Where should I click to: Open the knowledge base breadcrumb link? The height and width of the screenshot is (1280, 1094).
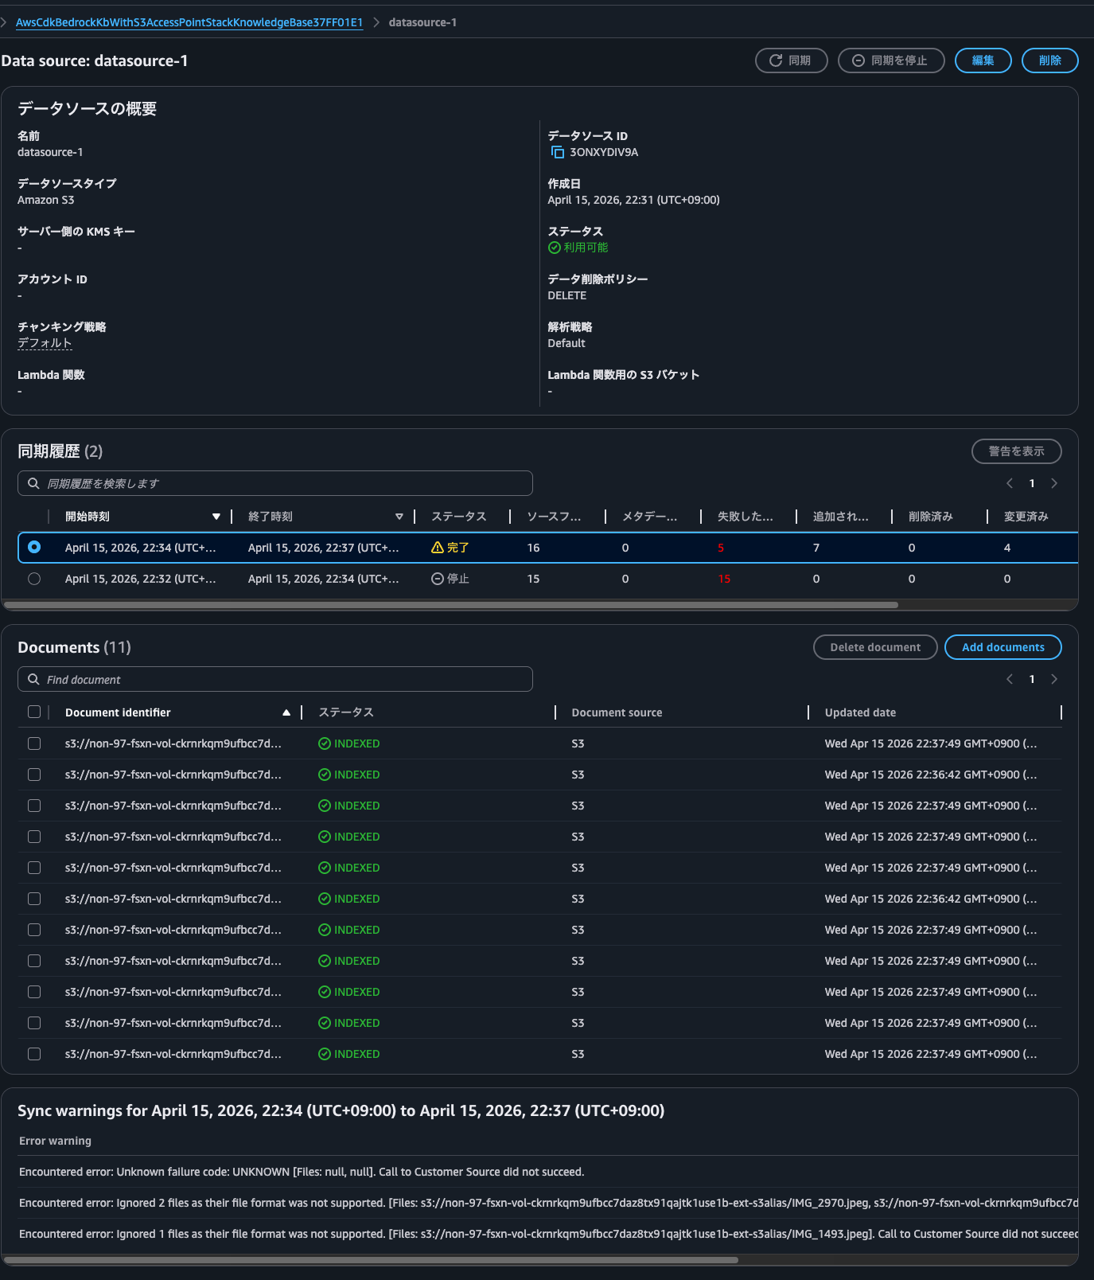click(189, 22)
